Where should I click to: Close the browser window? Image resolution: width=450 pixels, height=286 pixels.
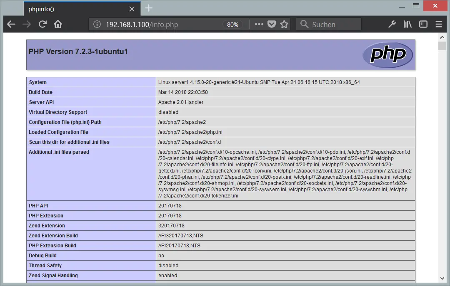pos(435,6)
